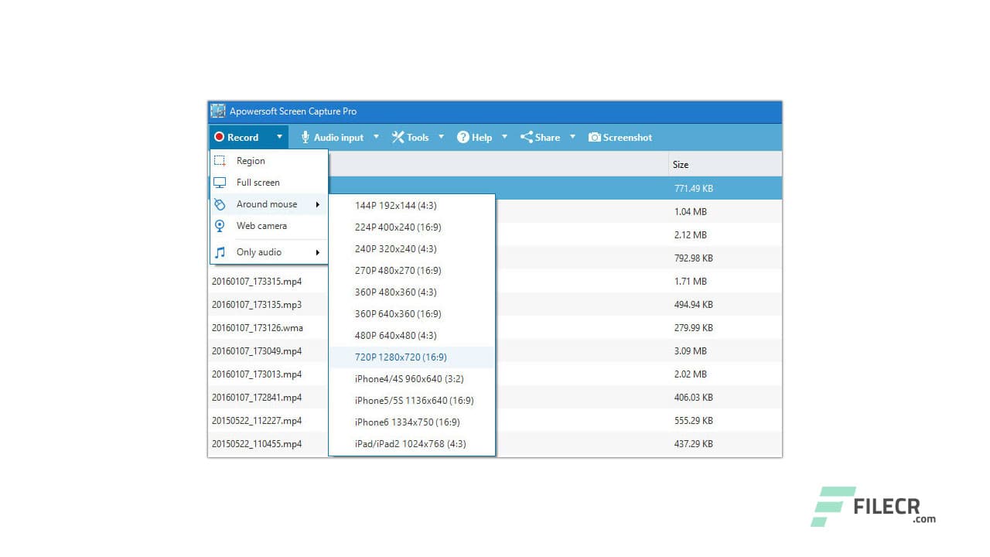
Task: Take a capture with the Screenshot camera icon
Action: pyautogui.click(x=595, y=137)
